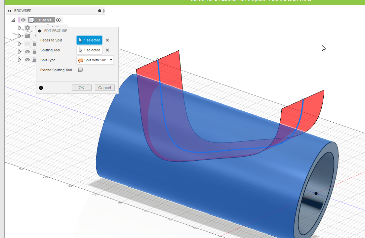Enable Extend Splitting Tool checkbox
365x238 pixels.
point(80,70)
